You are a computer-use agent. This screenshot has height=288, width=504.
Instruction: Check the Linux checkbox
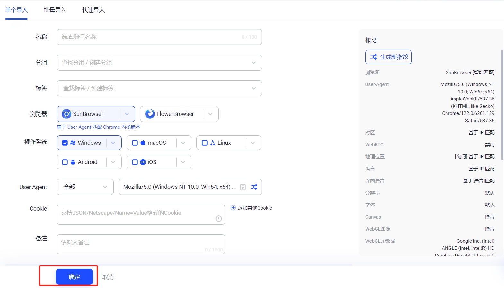pyautogui.click(x=205, y=143)
